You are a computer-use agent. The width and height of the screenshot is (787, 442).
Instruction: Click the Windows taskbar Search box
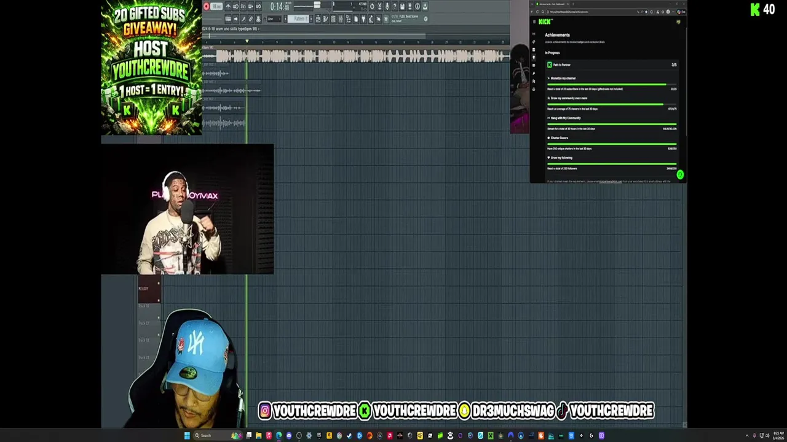pos(217,435)
